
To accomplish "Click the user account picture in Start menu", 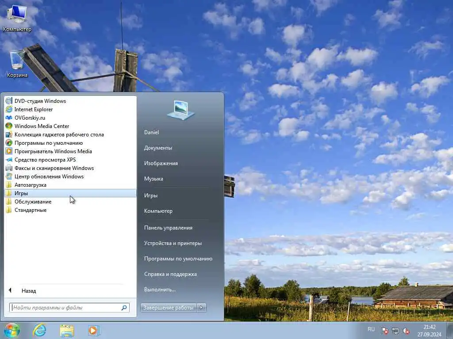I will coord(181,110).
